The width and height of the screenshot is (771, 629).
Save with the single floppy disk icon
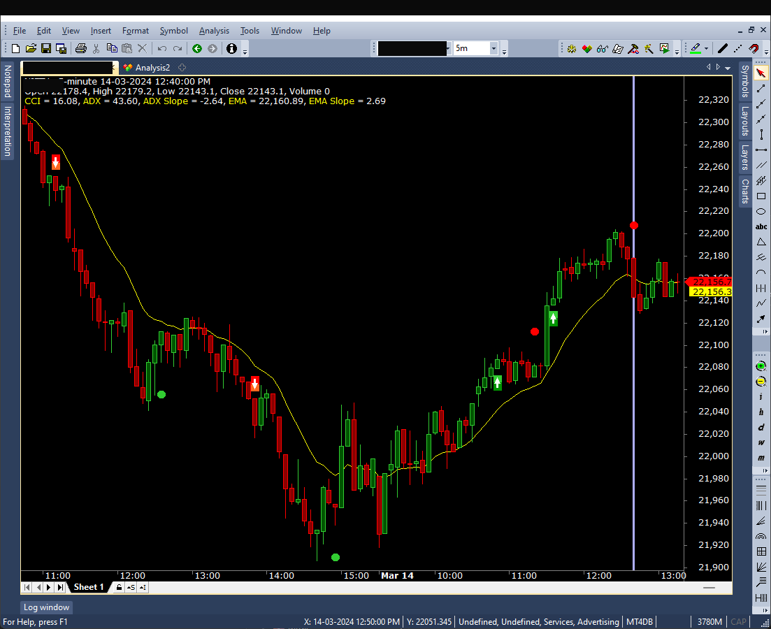point(46,48)
